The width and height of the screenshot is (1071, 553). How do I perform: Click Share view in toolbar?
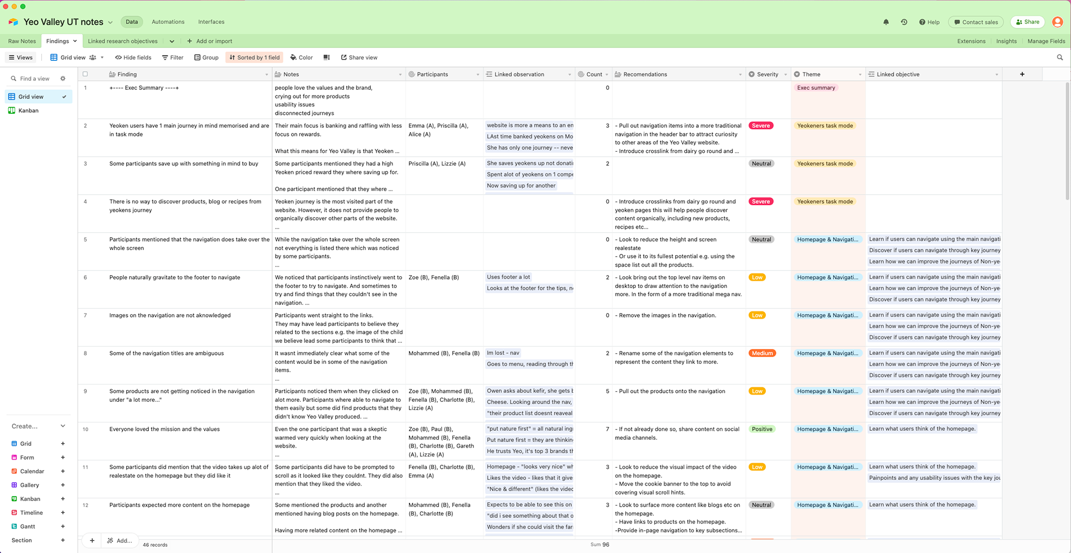coord(359,57)
